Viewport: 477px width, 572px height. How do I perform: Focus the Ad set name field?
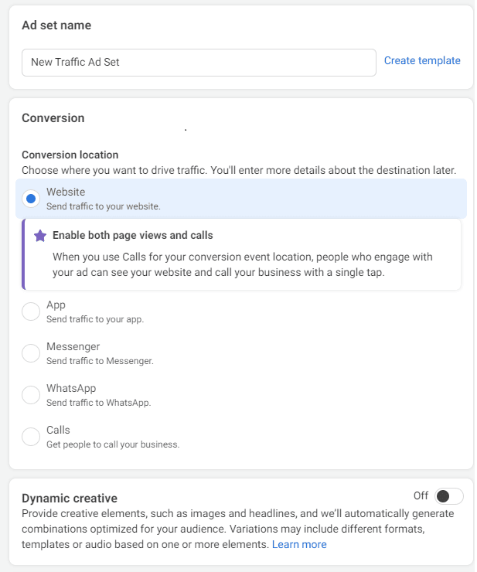(x=199, y=63)
